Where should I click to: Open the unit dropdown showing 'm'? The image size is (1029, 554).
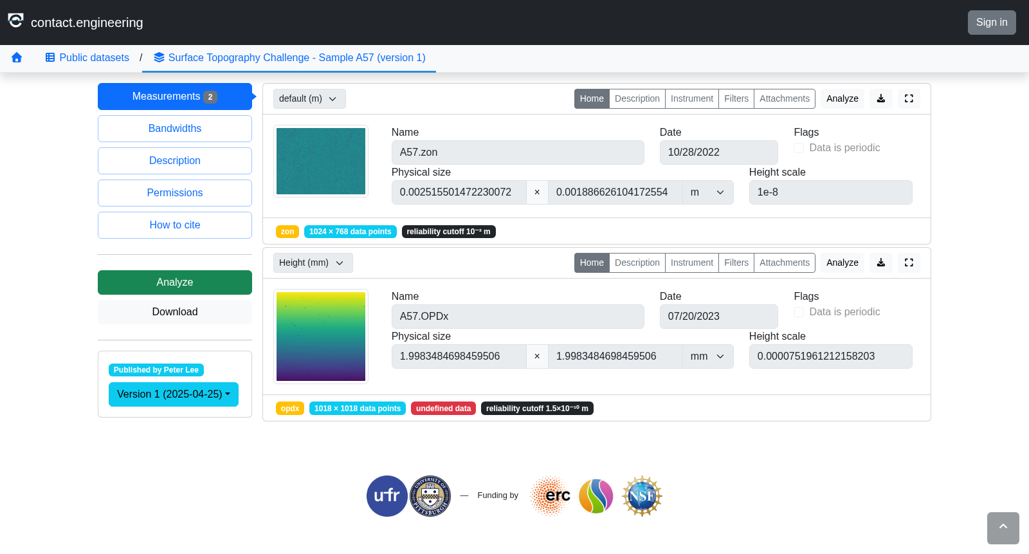click(x=707, y=192)
